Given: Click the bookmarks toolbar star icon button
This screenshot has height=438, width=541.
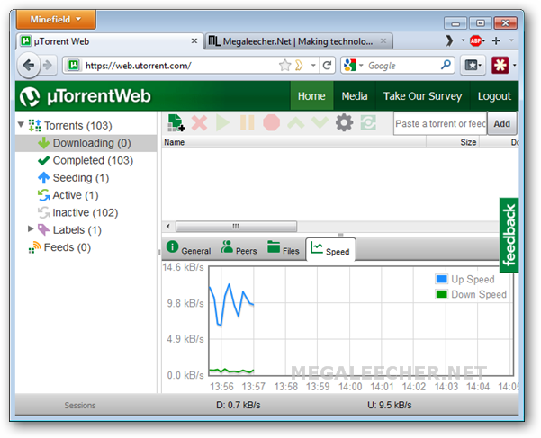Looking at the screenshot, I should pos(471,65).
